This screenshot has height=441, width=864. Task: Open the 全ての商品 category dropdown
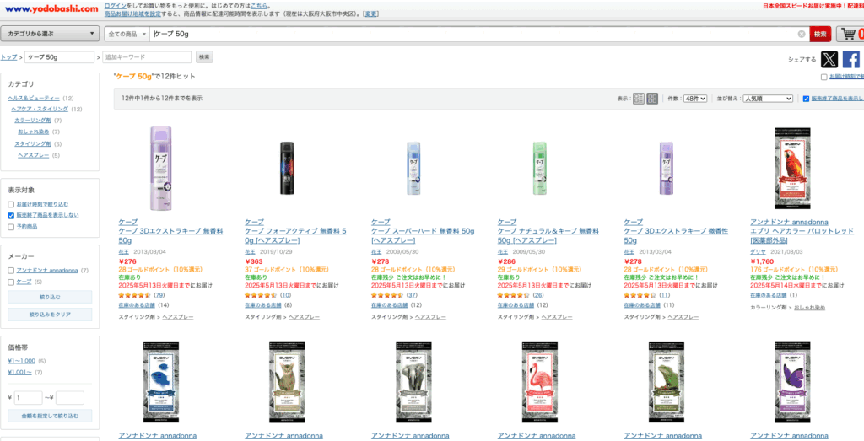click(x=127, y=34)
